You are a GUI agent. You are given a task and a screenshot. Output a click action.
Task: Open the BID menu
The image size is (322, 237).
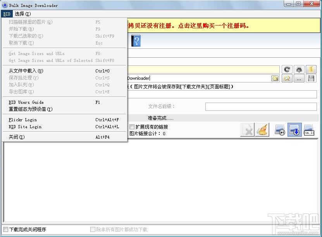point(7,14)
